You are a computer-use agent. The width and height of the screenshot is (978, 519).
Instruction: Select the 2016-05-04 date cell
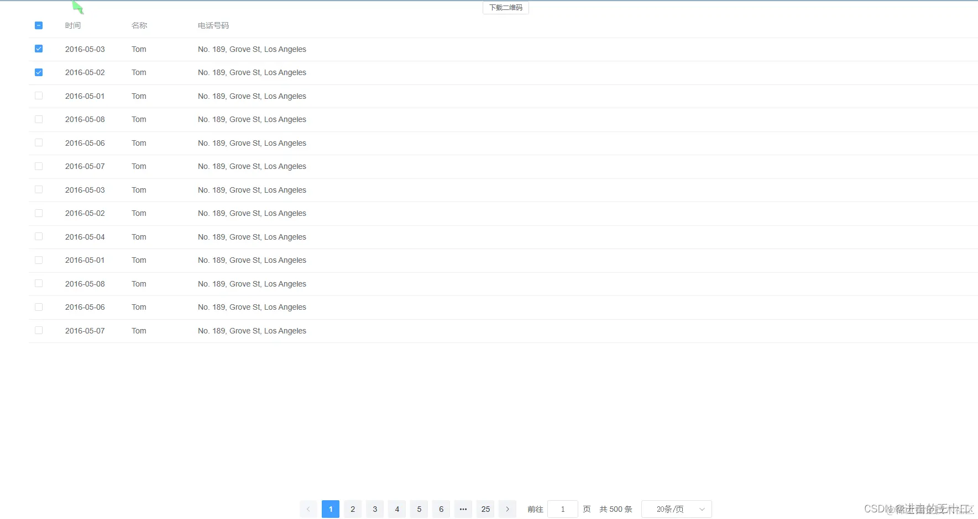click(x=85, y=237)
